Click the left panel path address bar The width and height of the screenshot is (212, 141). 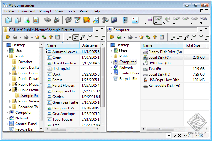coord(51,30)
